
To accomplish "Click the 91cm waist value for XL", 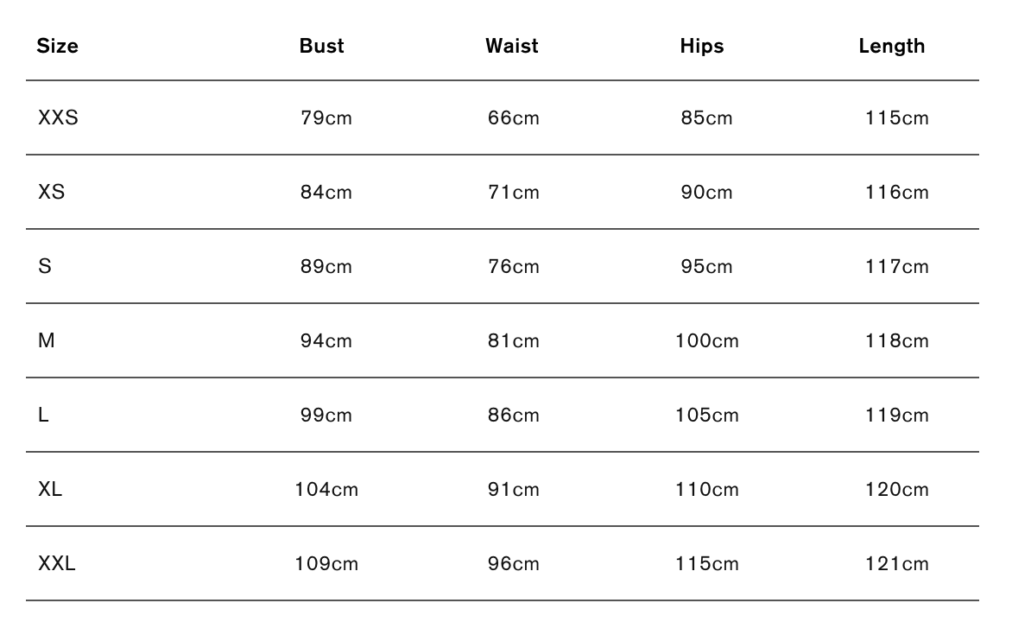I will click(x=513, y=490).
